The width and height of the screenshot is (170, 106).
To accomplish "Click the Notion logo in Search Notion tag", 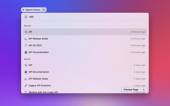I will (24, 10).
